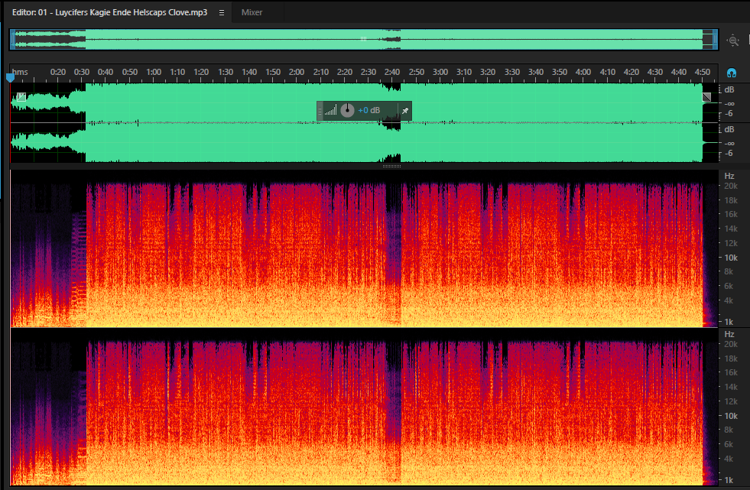Viewport: 750px width, 490px height.
Task: Click the upper channel dB scale label
Action: 729,90
